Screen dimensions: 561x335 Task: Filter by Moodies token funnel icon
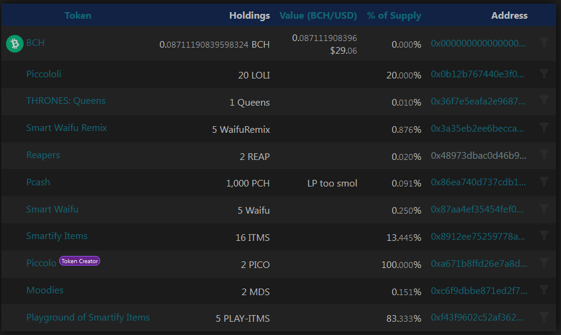point(544,290)
